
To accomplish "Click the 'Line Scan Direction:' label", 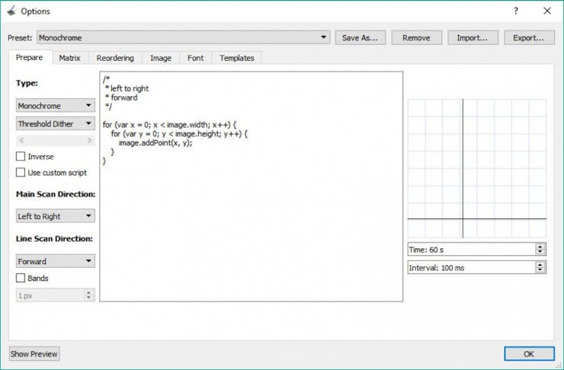I will tap(54, 238).
